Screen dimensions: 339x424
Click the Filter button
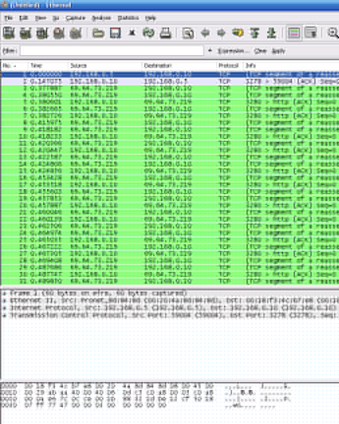[10, 51]
